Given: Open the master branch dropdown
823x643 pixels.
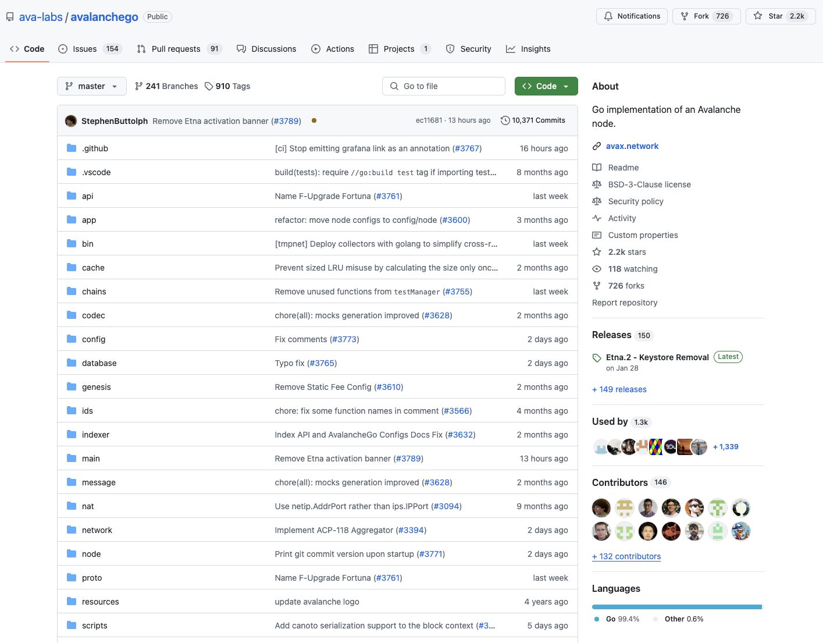Looking at the screenshot, I should (92, 86).
